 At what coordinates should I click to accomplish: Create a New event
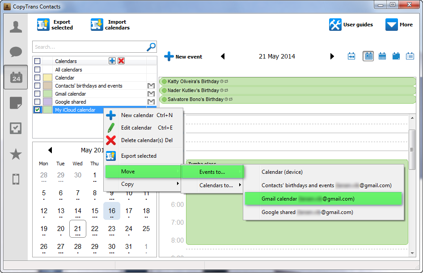pyautogui.click(x=183, y=57)
